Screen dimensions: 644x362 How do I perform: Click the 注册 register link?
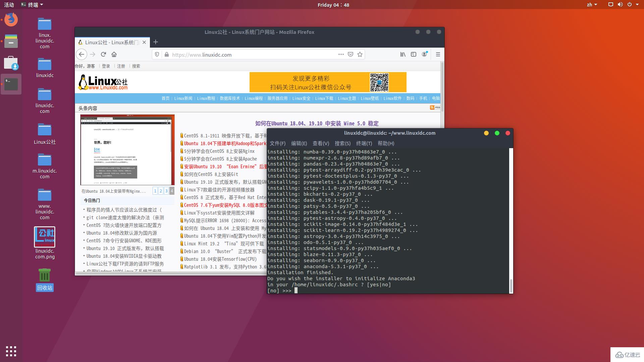pyautogui.click(x=121, y=66)
